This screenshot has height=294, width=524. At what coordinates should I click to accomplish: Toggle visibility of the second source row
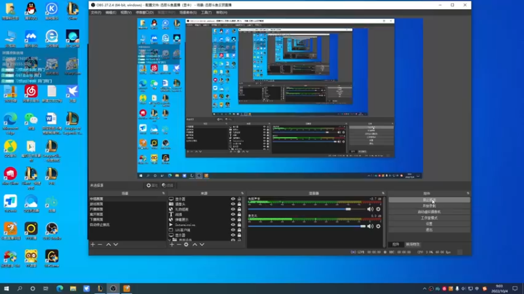[233, 204]
